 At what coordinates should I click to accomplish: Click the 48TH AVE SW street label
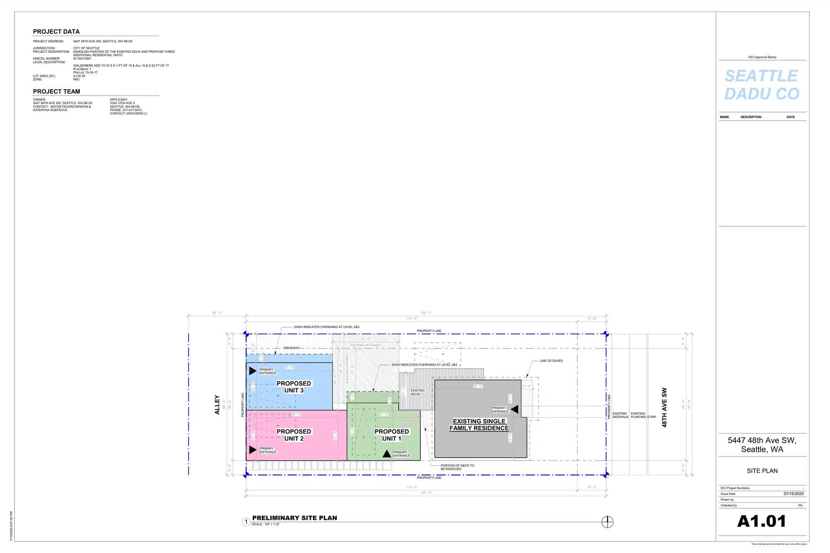coord(664,407)
